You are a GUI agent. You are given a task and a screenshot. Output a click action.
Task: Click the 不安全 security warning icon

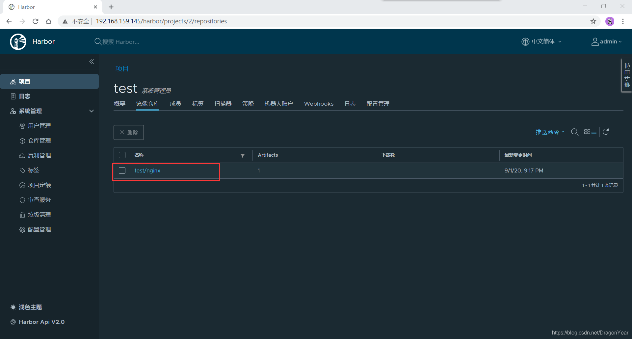(65, 21)
